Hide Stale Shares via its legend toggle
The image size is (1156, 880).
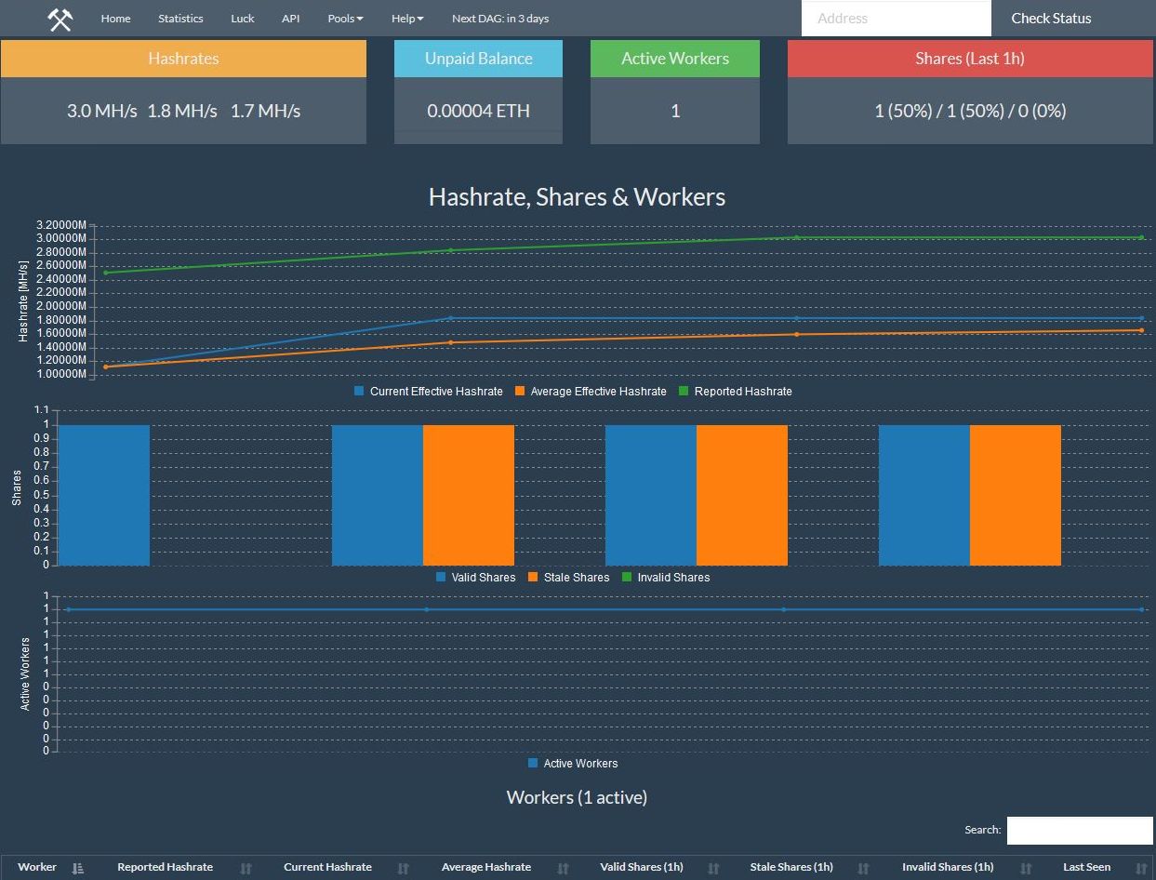tap(568, 578)
